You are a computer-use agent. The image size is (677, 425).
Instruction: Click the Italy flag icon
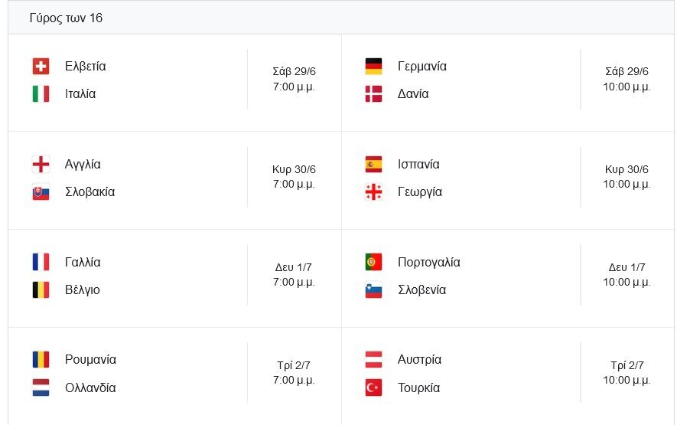click(41, 94)
